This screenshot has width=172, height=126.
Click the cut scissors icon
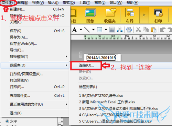138,30
